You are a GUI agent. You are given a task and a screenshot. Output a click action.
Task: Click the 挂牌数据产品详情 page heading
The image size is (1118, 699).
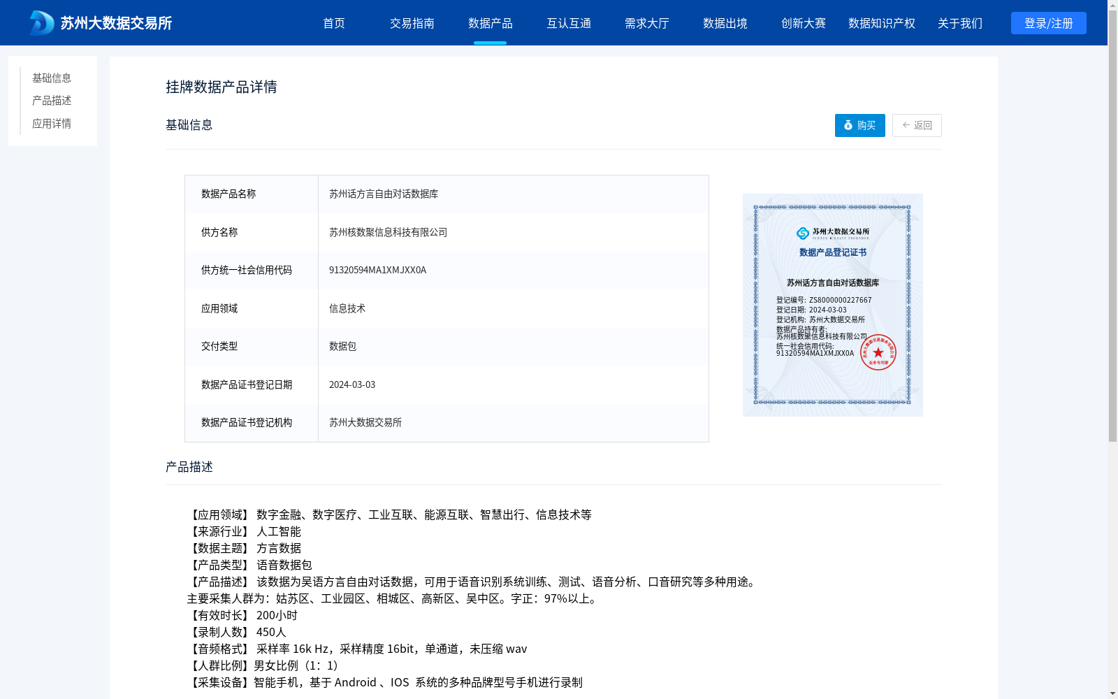click(222, 87)
